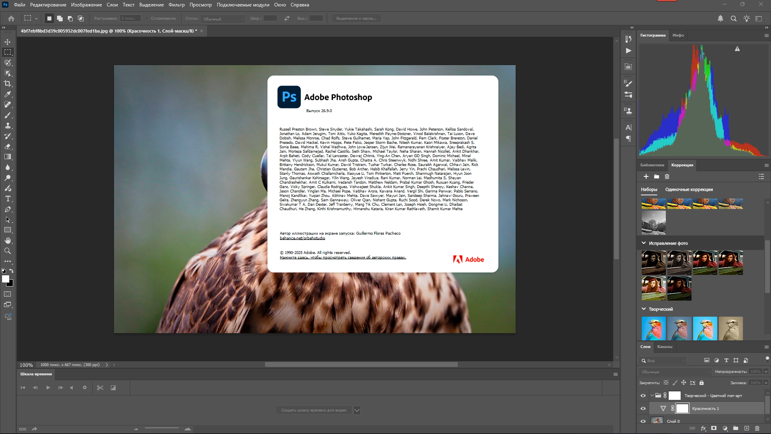Image resolution: width=771 pixels, height=434 pixels.
Task: Collapse the Исправление фото section
Action: pos(644,243)
